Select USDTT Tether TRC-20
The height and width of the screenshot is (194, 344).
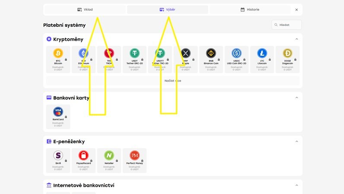click(x=160, y=59)
